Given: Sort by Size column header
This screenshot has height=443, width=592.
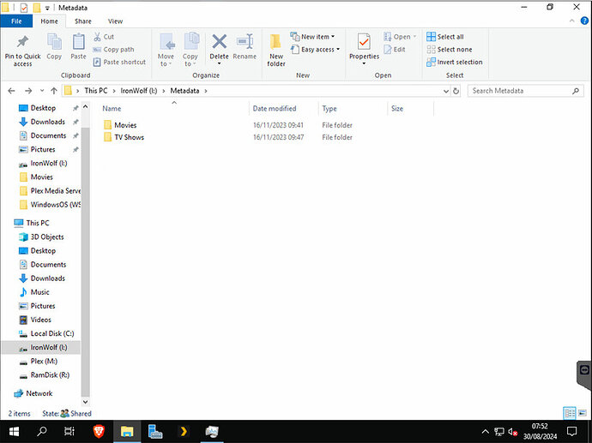Looking at the screenshot, I should click(x=396, y=109).
